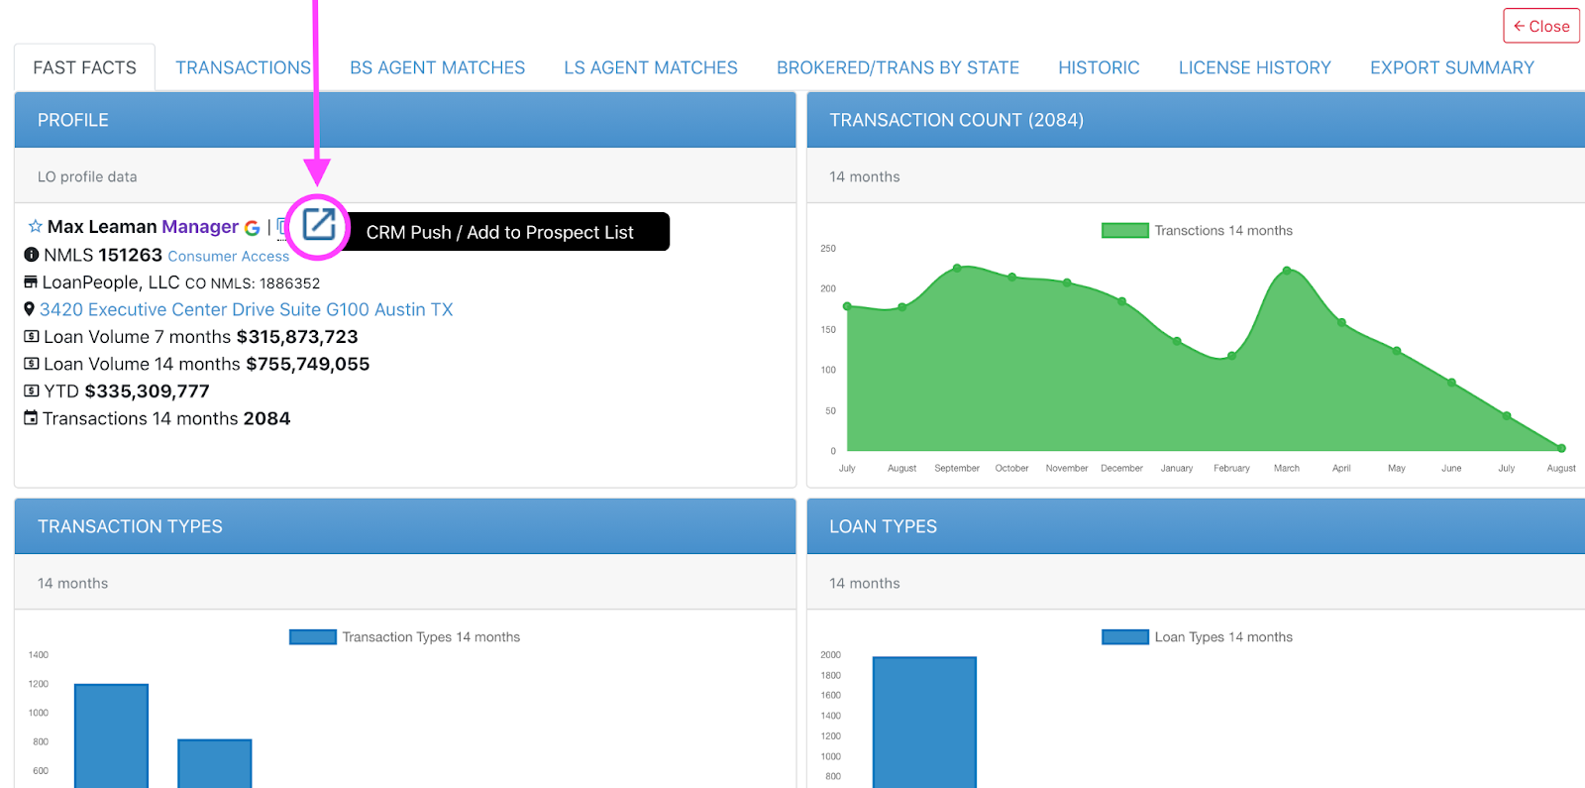Open the BS Agent Matches tab
Viewport: 1585px width, 788px height.
pyautogui.click(x=437, y=67)
